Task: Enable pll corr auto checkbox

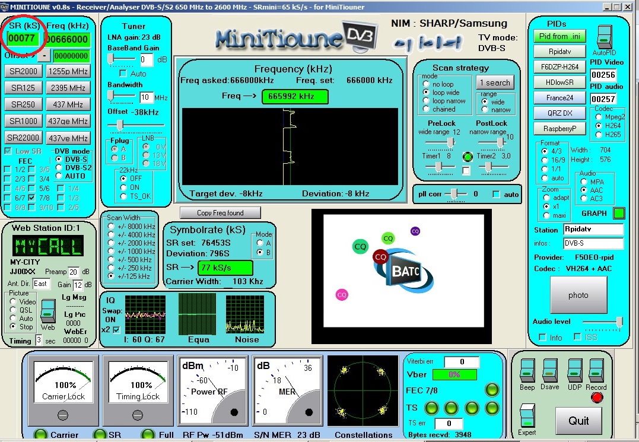Action: pyautogui.click(x=496, y=195)
